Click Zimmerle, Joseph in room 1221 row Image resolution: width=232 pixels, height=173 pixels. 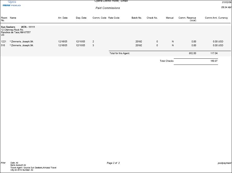pyautogui.click(x=22, y=42)
